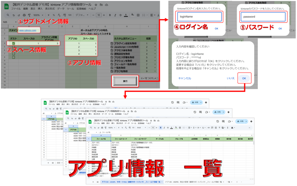Star the document in the top-left window title
The image size is (297, 186).
pyautogui.click(x=96, y=5)
